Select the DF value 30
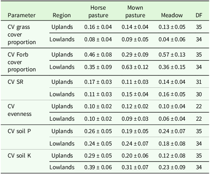 click(199, 94)
